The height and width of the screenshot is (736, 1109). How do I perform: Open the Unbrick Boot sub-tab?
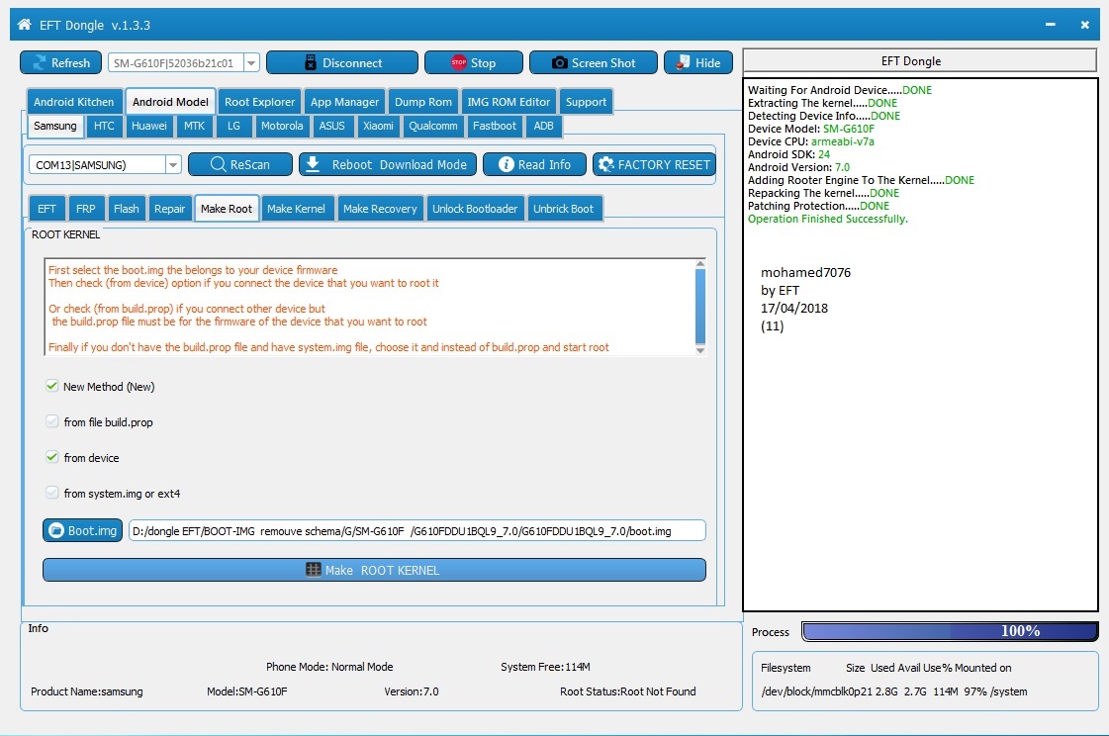(x=563, y=209)
